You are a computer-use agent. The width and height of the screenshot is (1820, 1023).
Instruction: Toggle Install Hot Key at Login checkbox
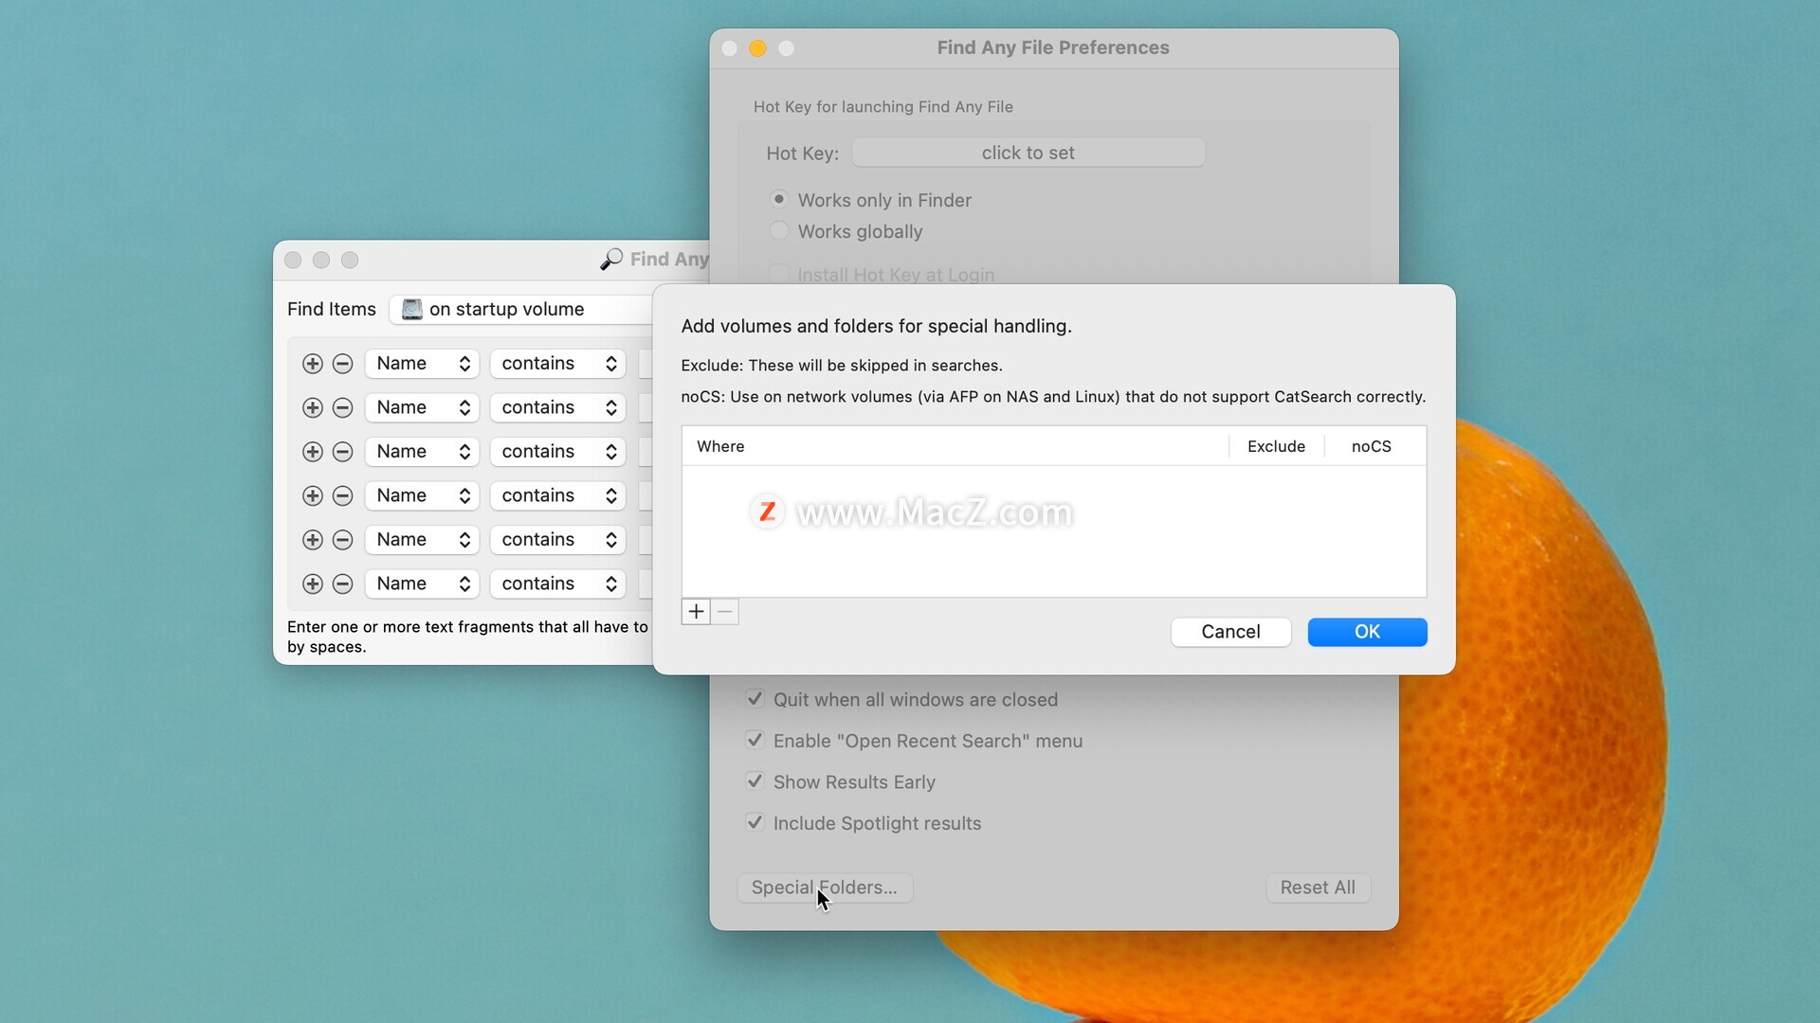click(x=779, y=274)
